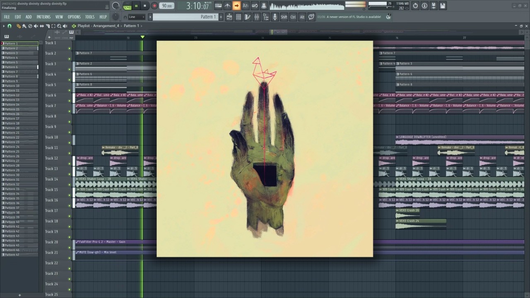Add new pattern with plus button

coord(221,17)
